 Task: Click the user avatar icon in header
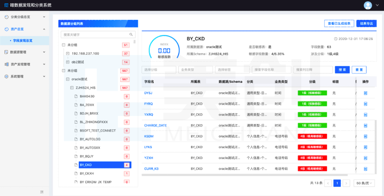pyautogui.click(x=368, y=5)
